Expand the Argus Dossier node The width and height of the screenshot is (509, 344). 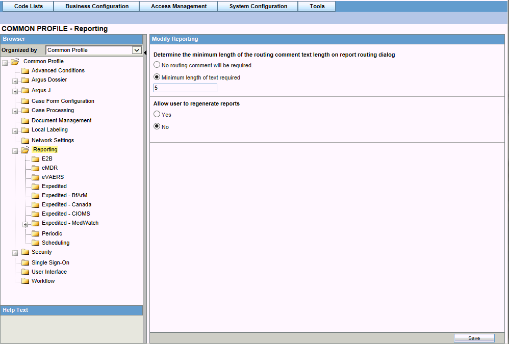15,81
